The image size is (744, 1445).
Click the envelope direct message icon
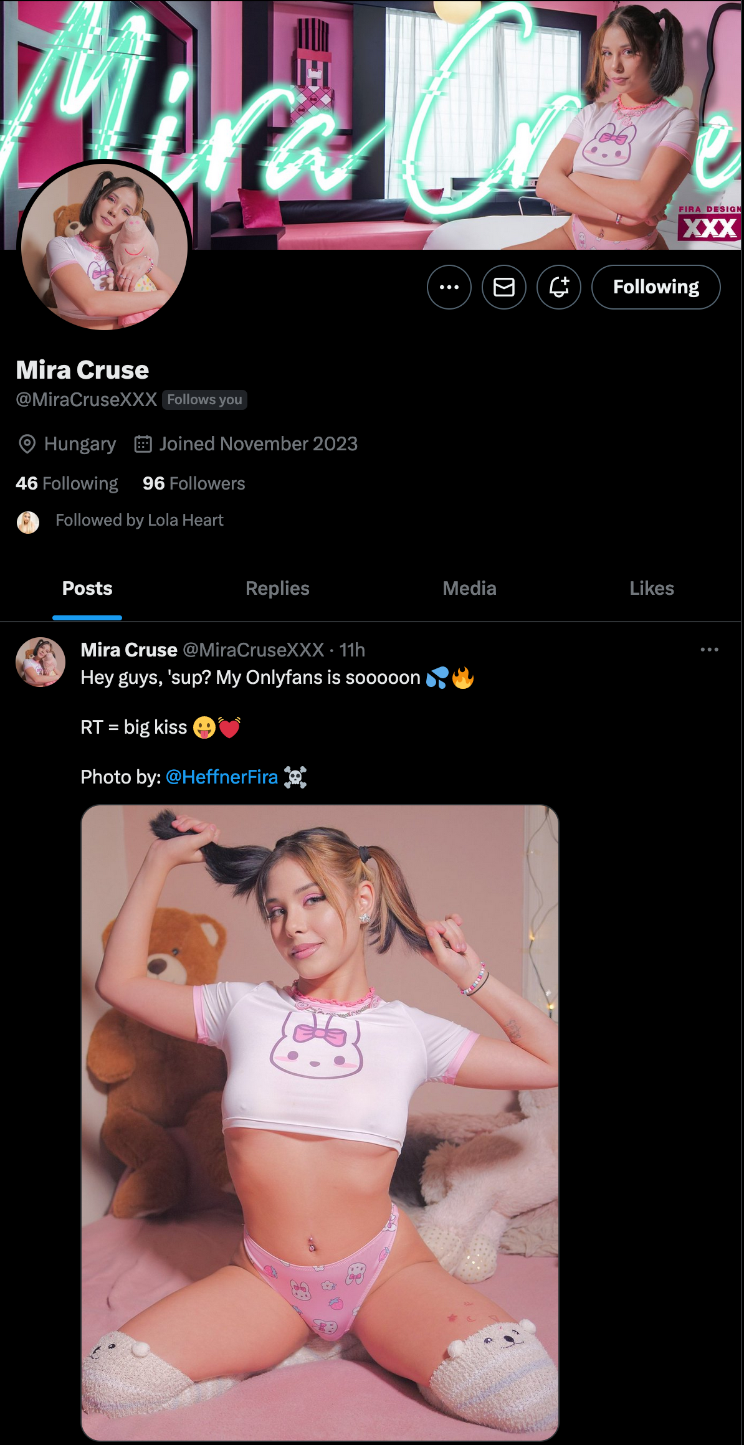(503, 287)
